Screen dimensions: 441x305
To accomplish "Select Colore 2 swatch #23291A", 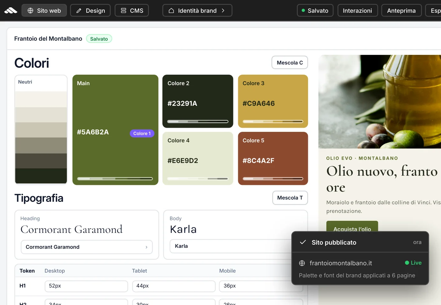I will pos(198,101).
